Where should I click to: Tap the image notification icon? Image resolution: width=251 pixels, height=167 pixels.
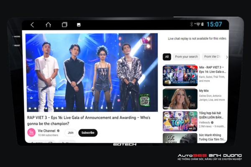click(x=79, y=25)
